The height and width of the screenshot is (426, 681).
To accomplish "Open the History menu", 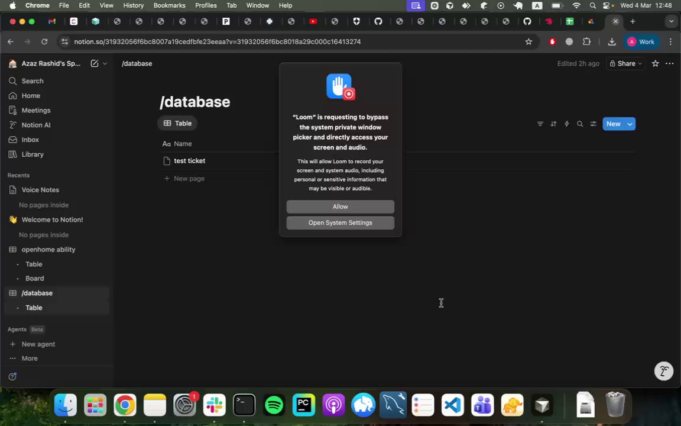I will point(133,5).
